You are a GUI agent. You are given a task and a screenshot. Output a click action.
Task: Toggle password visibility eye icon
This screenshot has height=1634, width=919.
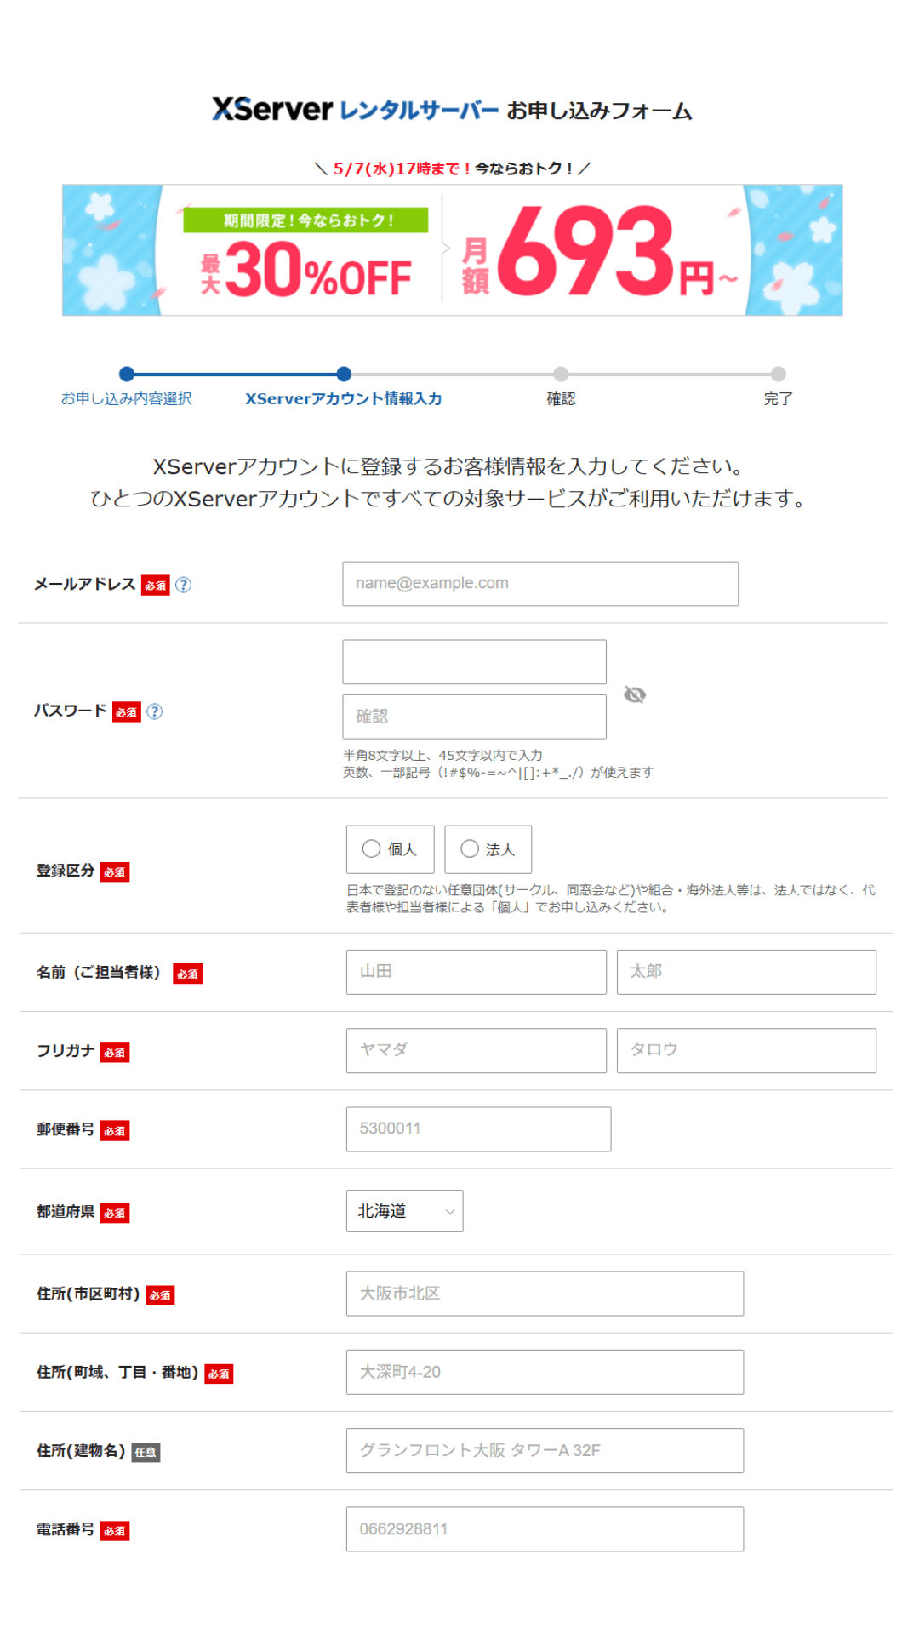point(635,694)
